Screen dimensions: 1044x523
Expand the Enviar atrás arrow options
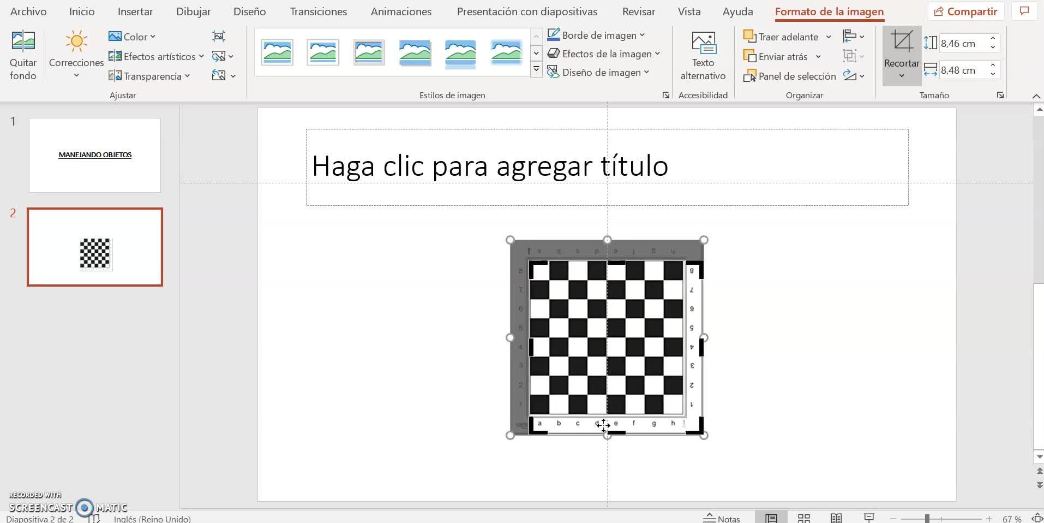[818, 56]
